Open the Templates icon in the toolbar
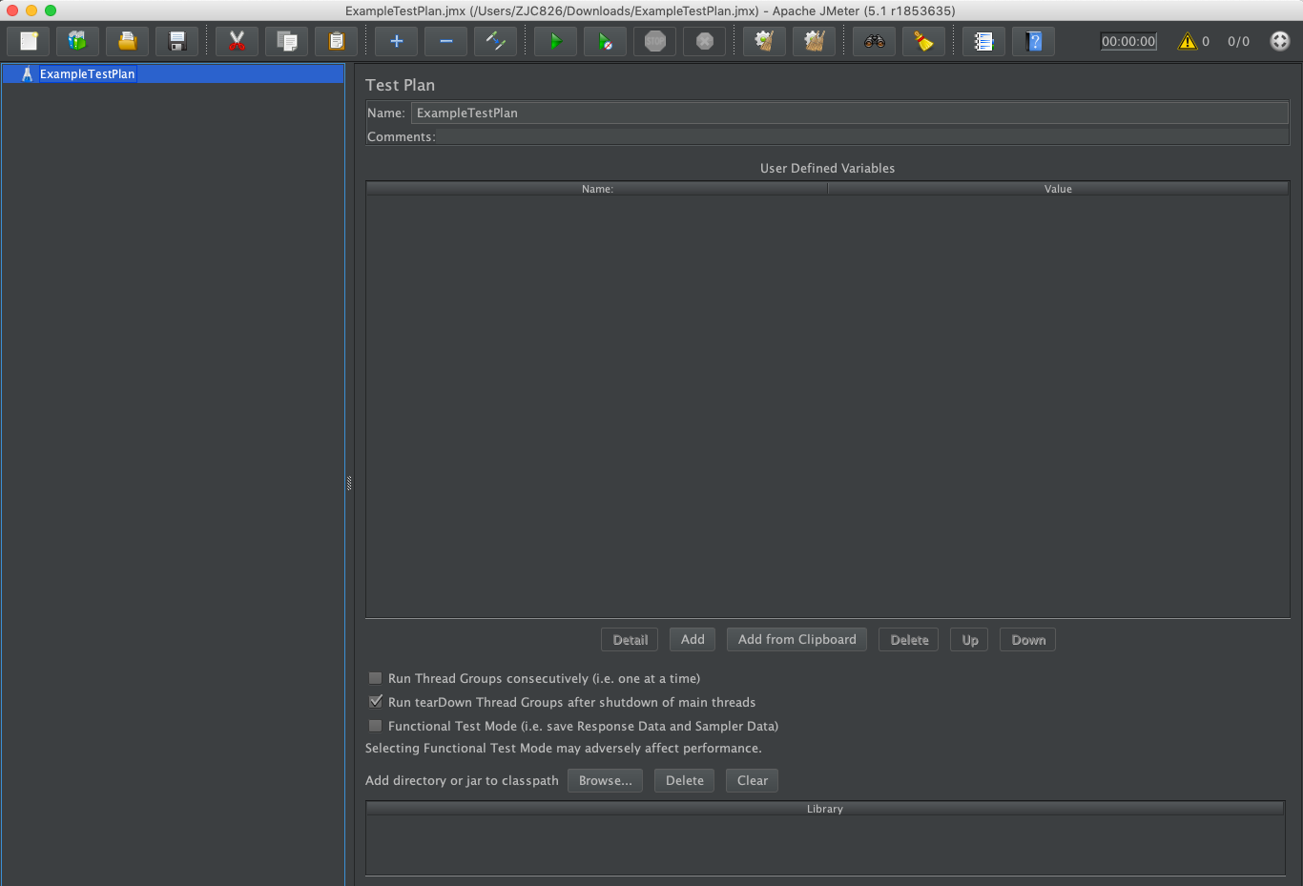 78,41
